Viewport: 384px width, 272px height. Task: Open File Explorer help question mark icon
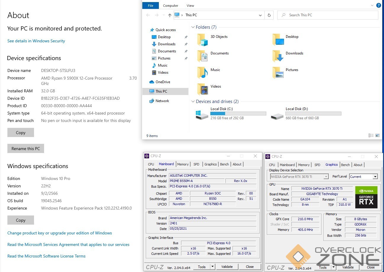378,5
